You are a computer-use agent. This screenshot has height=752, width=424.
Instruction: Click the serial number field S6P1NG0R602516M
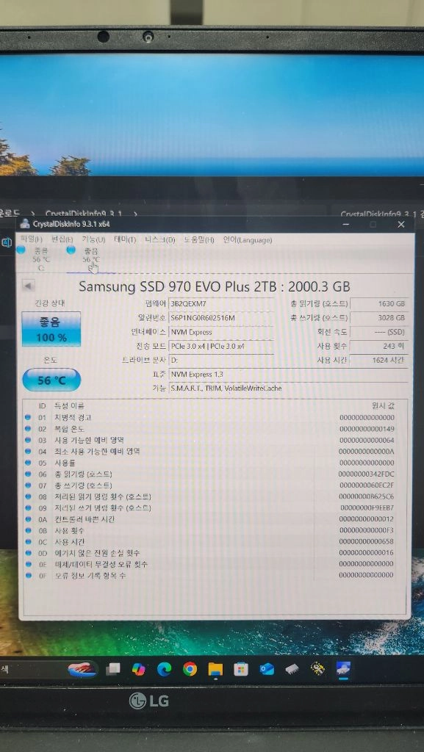(x=221, y=317)
